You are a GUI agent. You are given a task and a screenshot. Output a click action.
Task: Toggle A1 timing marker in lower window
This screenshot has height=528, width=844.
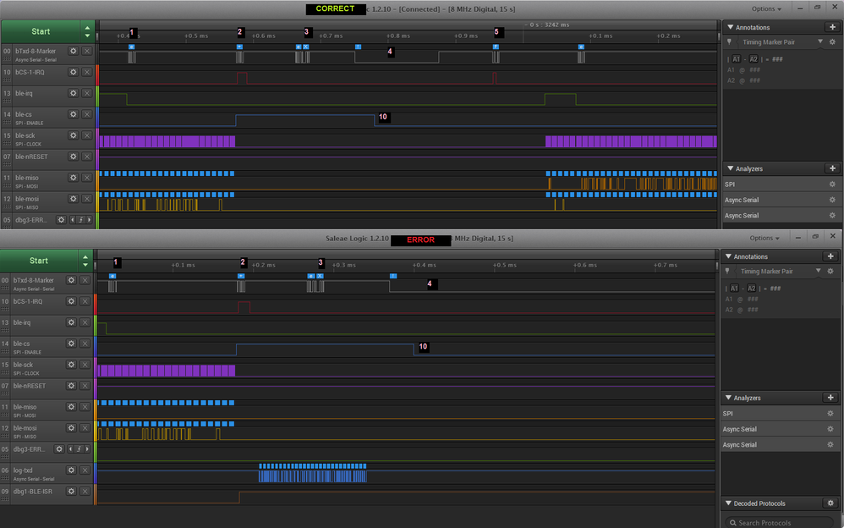734,289
